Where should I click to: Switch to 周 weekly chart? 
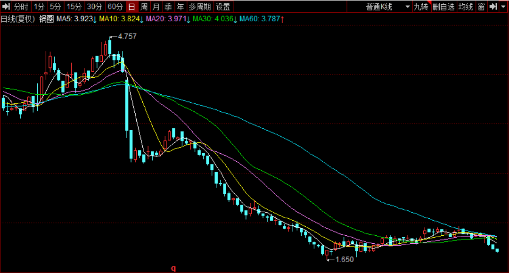(144, 7)
